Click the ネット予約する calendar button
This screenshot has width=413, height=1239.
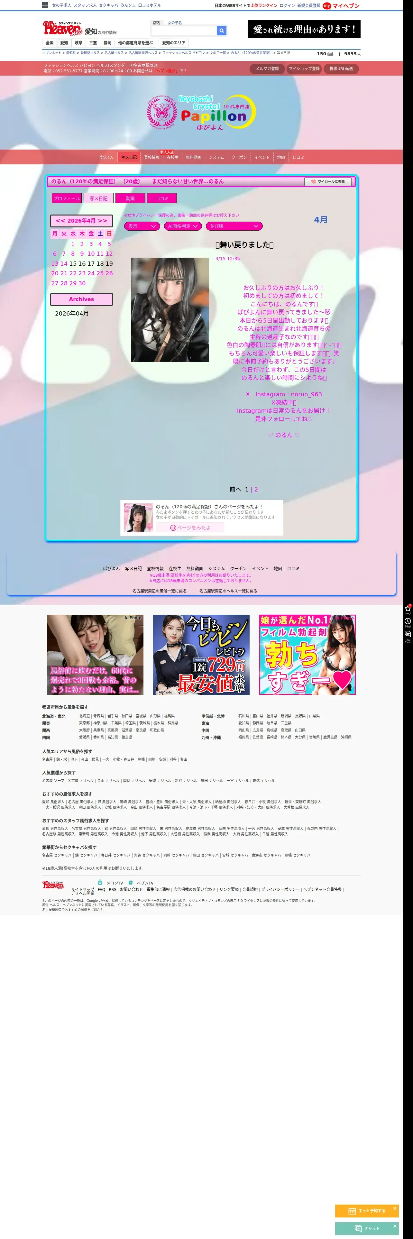(x=367, y=1211)
